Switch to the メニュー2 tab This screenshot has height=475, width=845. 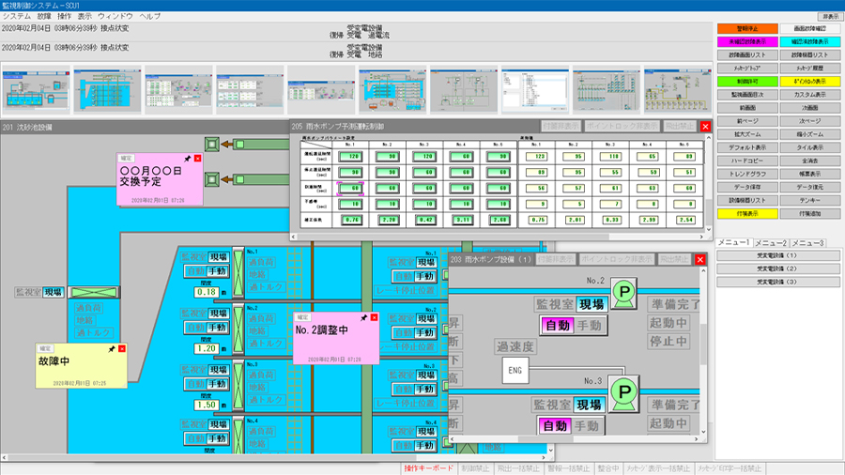pyautogui.click(x=771, y=243)
